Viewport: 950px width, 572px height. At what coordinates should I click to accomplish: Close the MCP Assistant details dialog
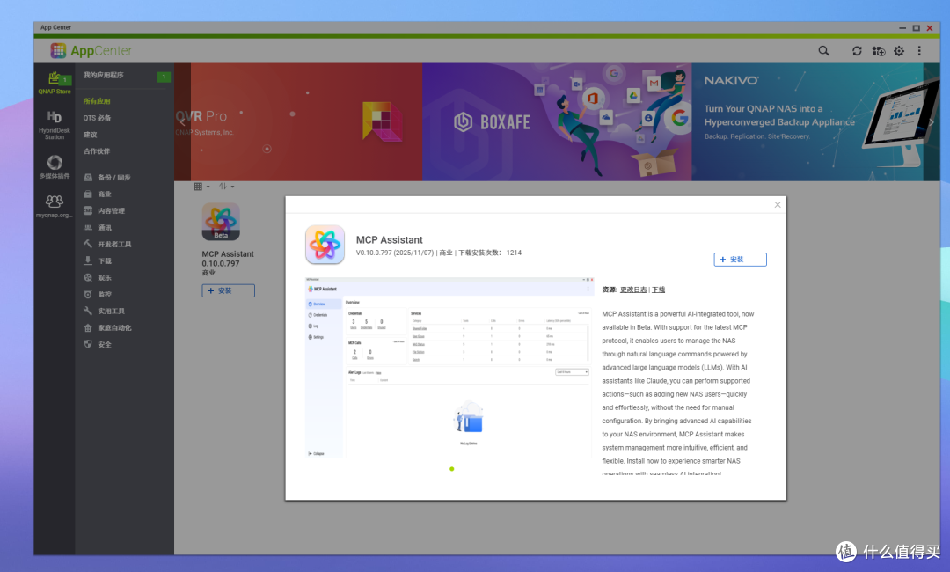[x=778, y=205]
